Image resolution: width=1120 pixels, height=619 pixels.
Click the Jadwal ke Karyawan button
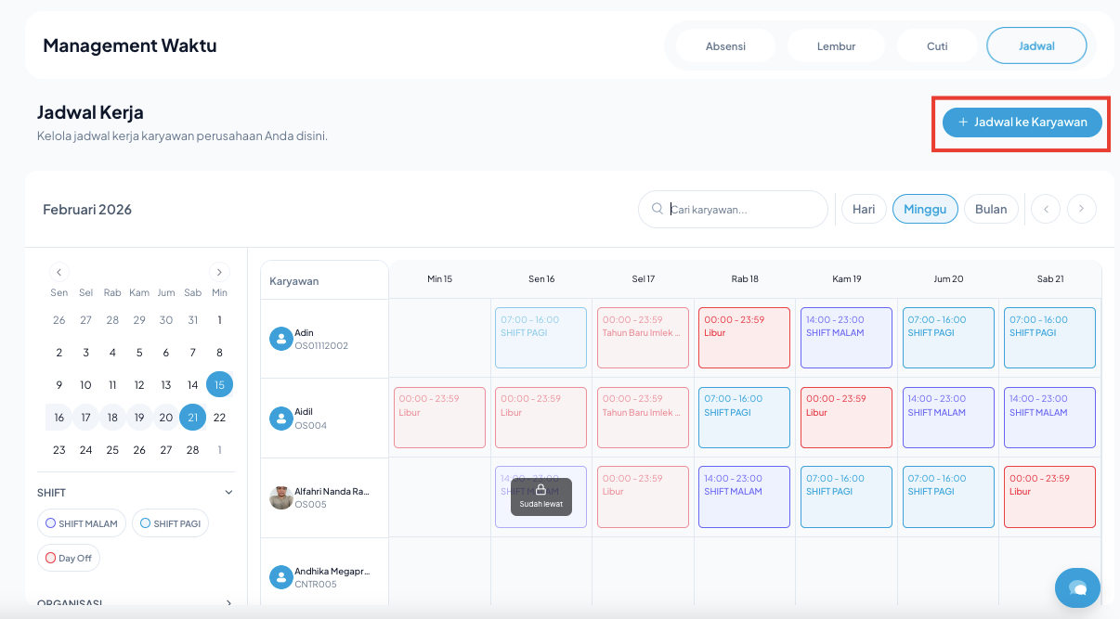coord(1022,122)
